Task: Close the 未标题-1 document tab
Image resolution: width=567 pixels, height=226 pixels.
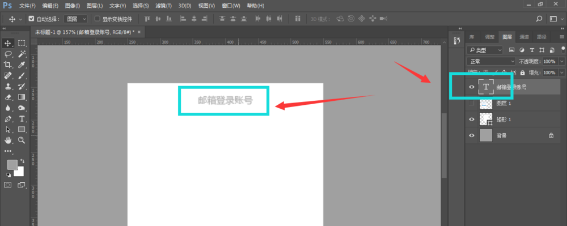Action: pyautogui.click(x=139, y=32)
